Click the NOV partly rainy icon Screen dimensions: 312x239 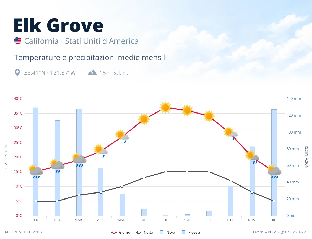tap(252, 157)
